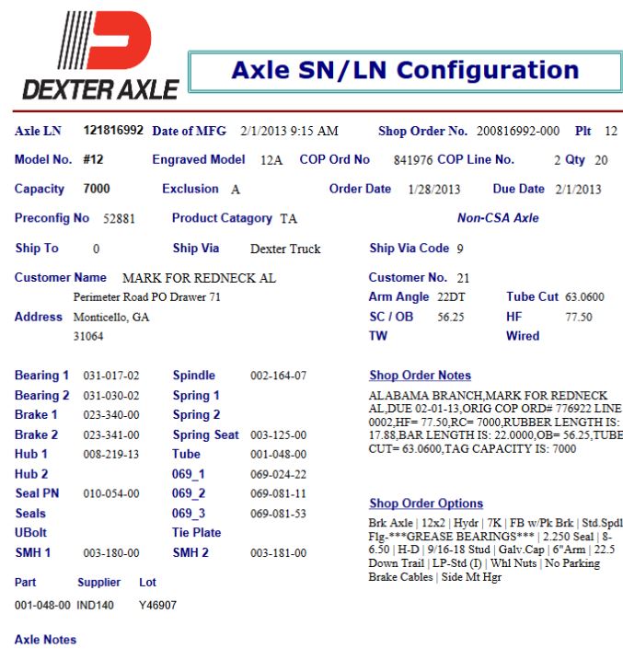623x660 pixels.
Task: Click 069_2 part 069-081-11
Action: click(x=278, y=493)
